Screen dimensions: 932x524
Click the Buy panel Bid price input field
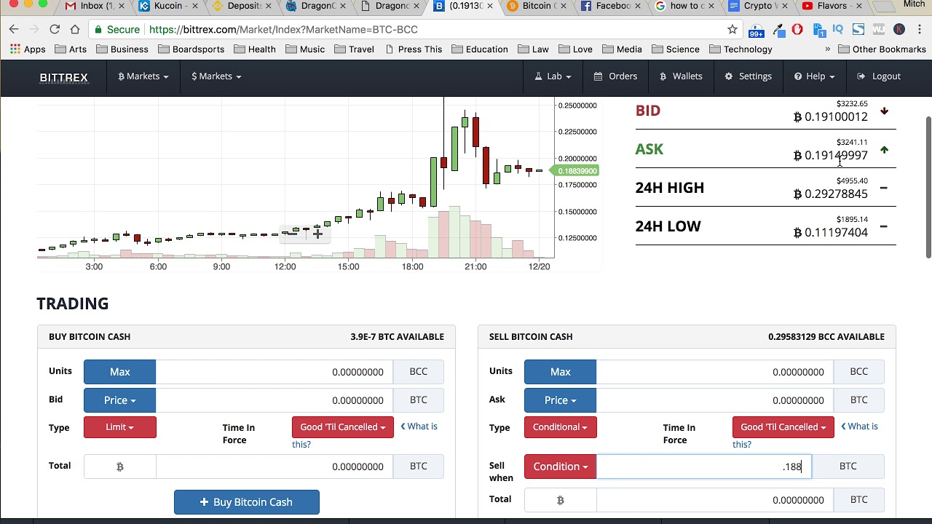(x=274, y=400)
